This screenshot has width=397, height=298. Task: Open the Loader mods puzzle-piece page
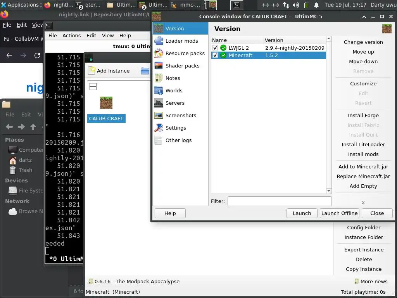(x=180, y=41)
